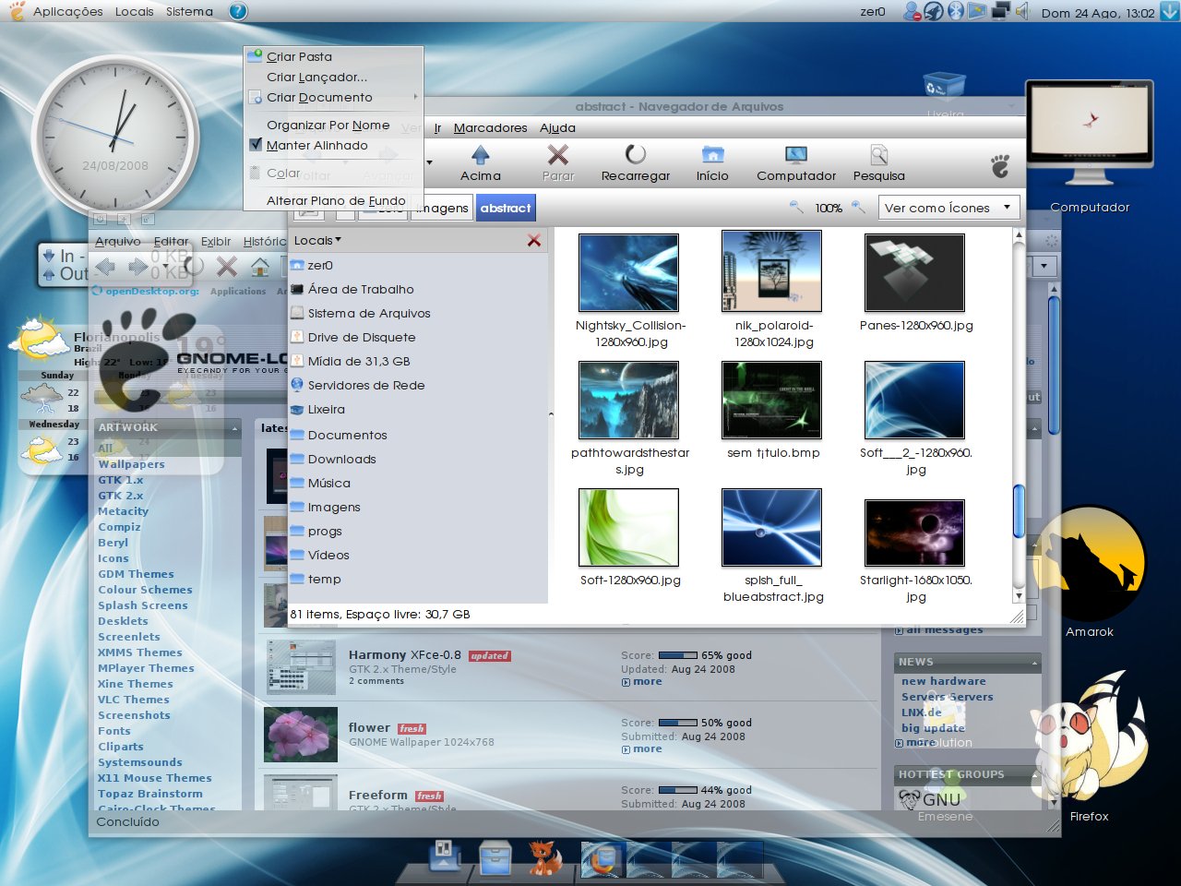The image size is (1181, 886).
Task: Click the orange fox icon in bottom dock
Action: coord(545,858)
